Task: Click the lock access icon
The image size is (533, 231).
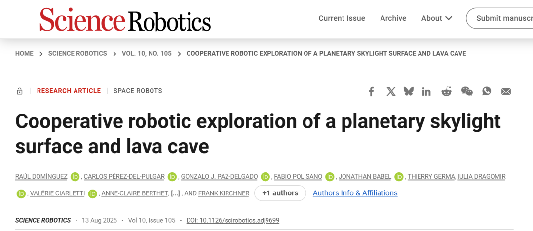Action: click(19, 91)
